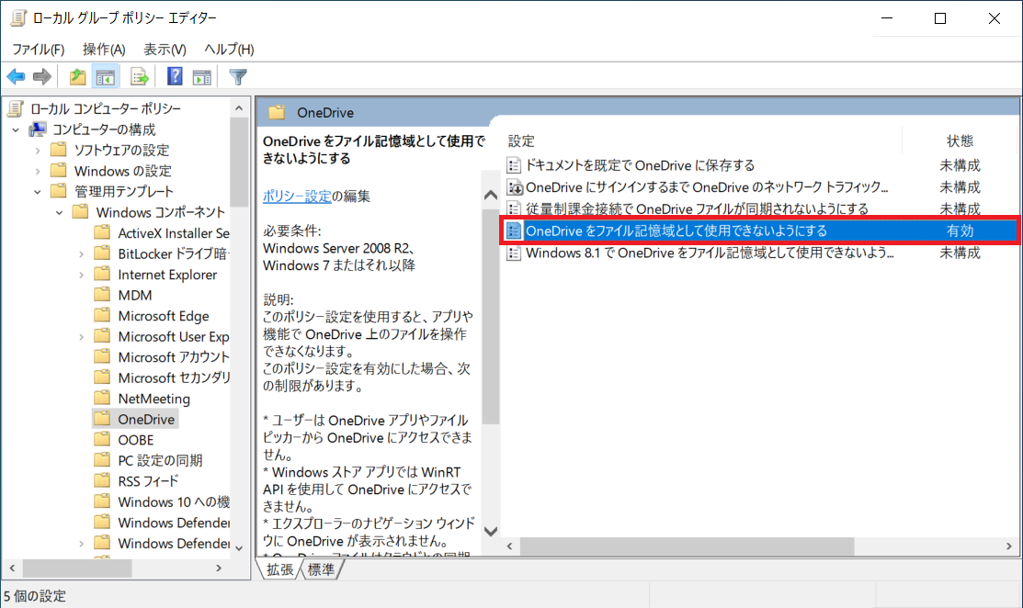Collapse the コンピューターの構成 node
This screenshot has width=1023, height=608.
click(16, 129)
